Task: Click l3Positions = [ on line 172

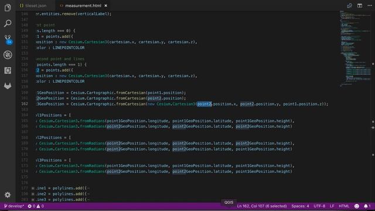Action: click(53, 160)
